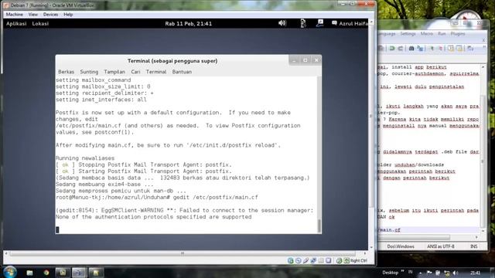Image resolution: width=495 pixels, height=278 pixels.
Task: Click the VirtualBox hard disk activity icon
Action: coord(291,261)
